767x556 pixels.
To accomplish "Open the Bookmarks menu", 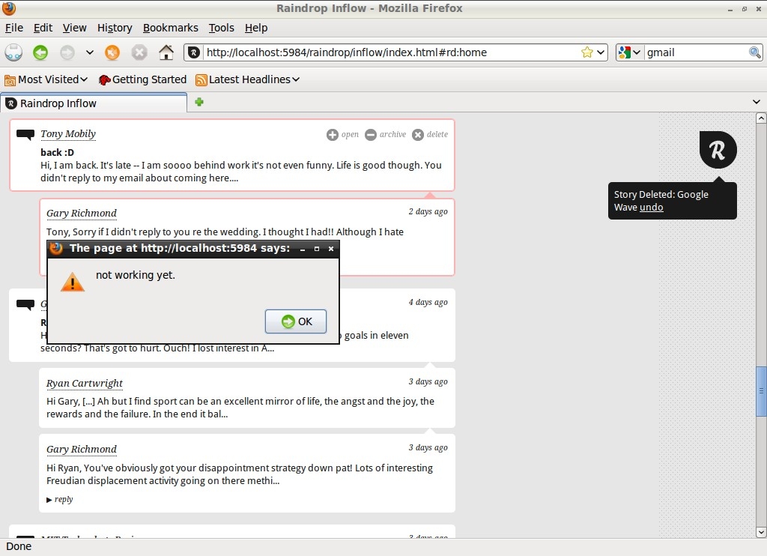I will [170, 28].
